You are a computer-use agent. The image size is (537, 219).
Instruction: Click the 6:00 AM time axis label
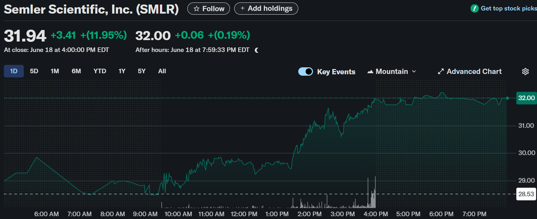[x=46, y=214]
